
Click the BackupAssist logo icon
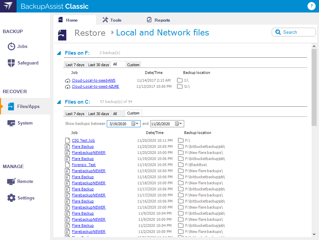coord(8,6)
